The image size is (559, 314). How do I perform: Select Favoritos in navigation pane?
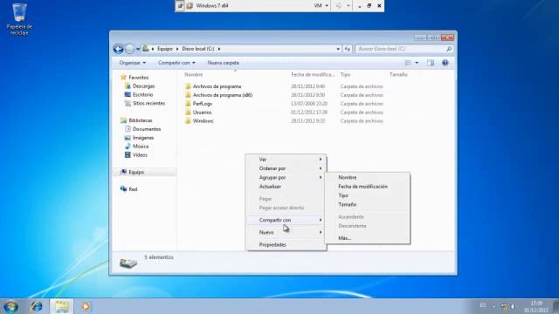pyautogui.click(x=138, y=78)
